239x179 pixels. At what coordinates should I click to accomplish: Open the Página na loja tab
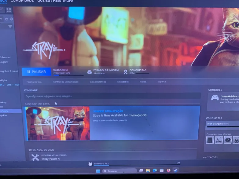[x=34, y=82]
